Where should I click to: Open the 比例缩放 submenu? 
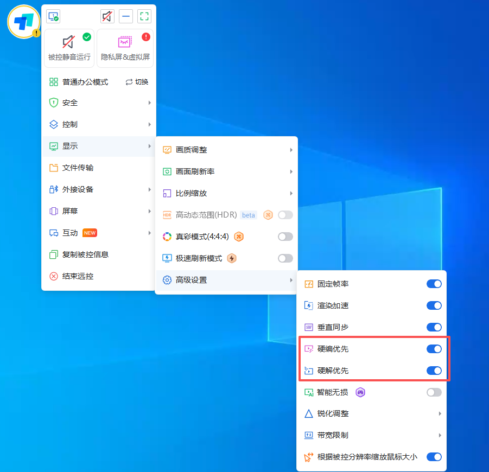click(227, 193)
